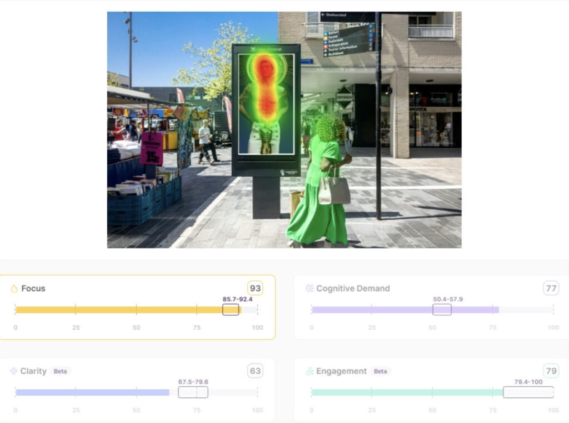Open the Engagement metric label

pyautogui.click(x=341, y=371)
